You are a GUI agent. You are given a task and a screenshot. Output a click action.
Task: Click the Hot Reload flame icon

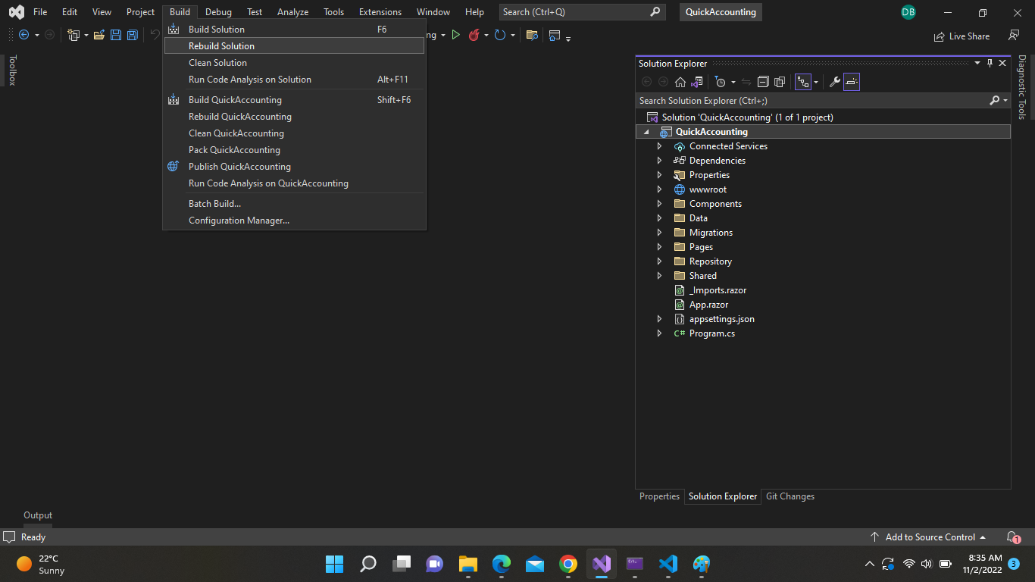pyautogui.click(x=474, y=35)
